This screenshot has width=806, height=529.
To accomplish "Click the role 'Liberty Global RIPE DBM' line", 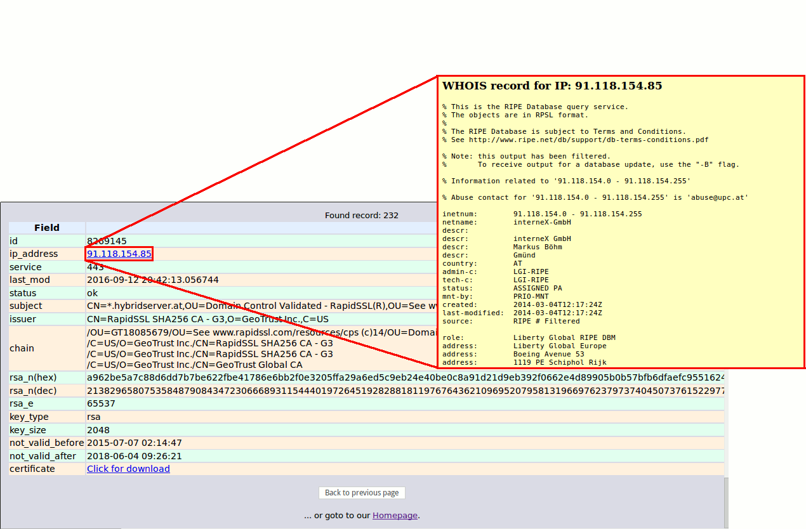I will 564,337.
